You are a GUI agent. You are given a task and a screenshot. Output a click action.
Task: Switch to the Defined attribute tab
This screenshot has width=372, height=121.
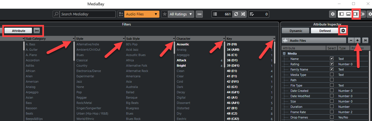coord(325,31)
